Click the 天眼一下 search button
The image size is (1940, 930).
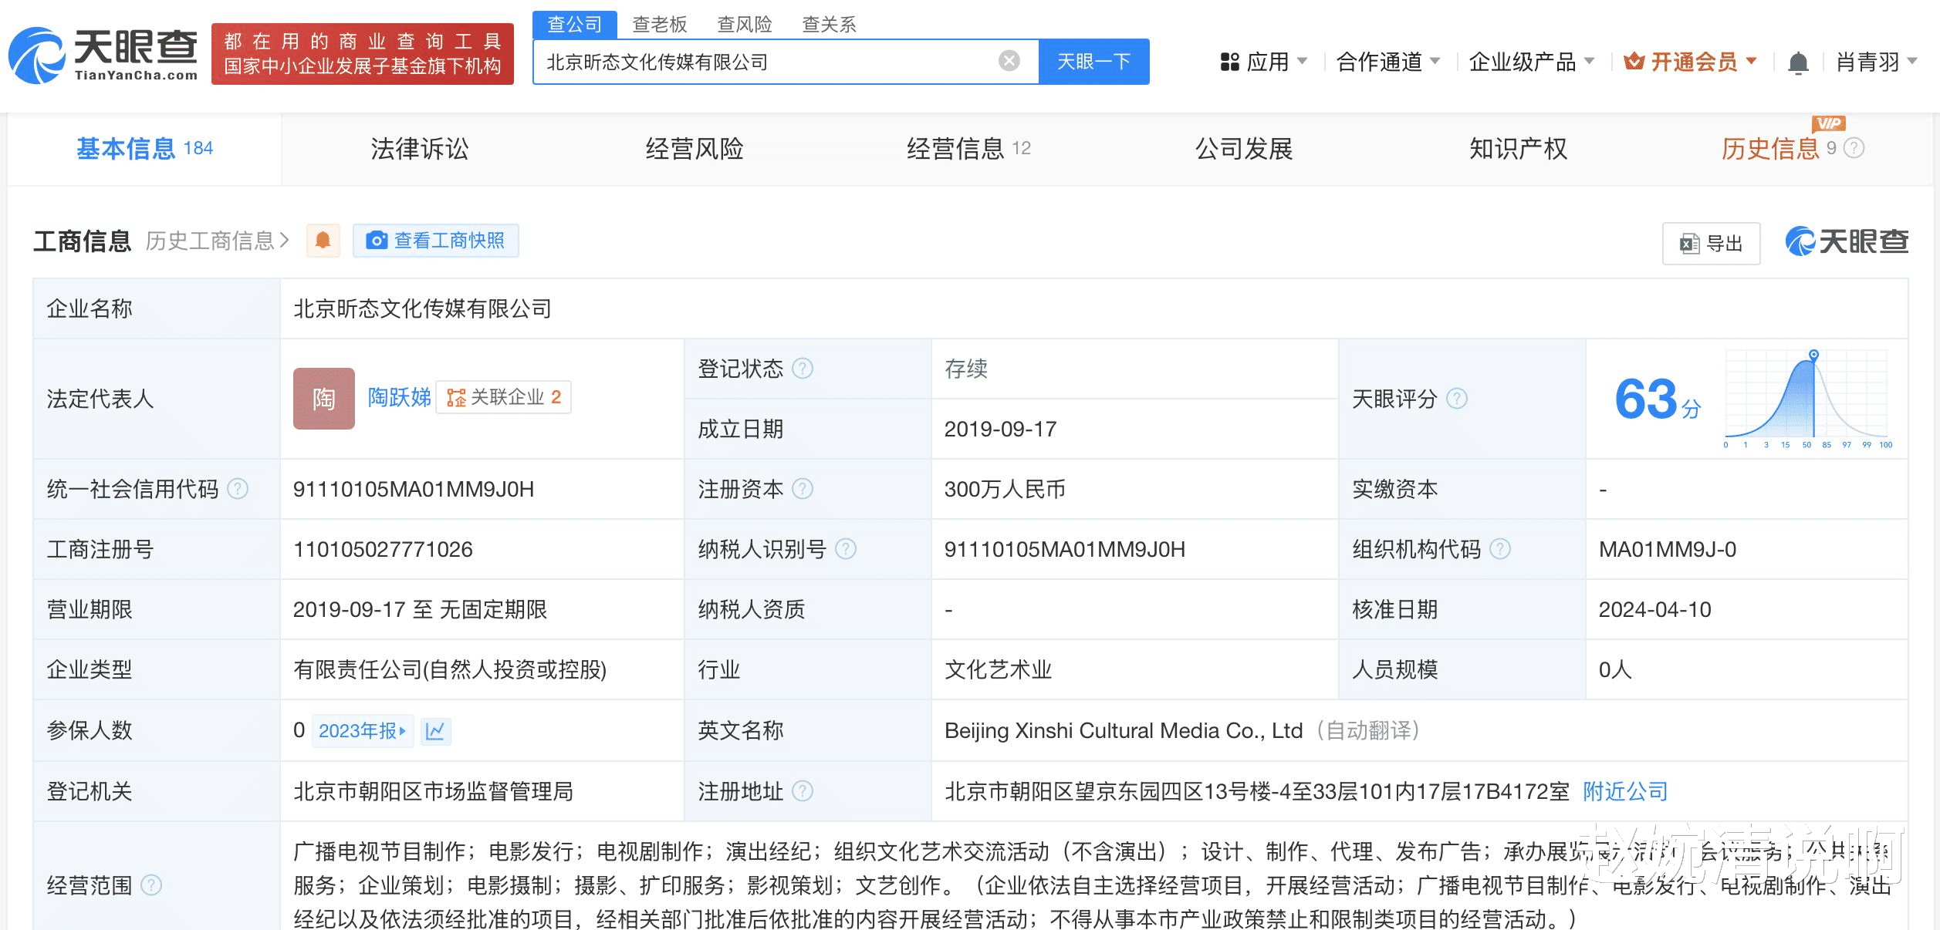[x=1093, y=62]
